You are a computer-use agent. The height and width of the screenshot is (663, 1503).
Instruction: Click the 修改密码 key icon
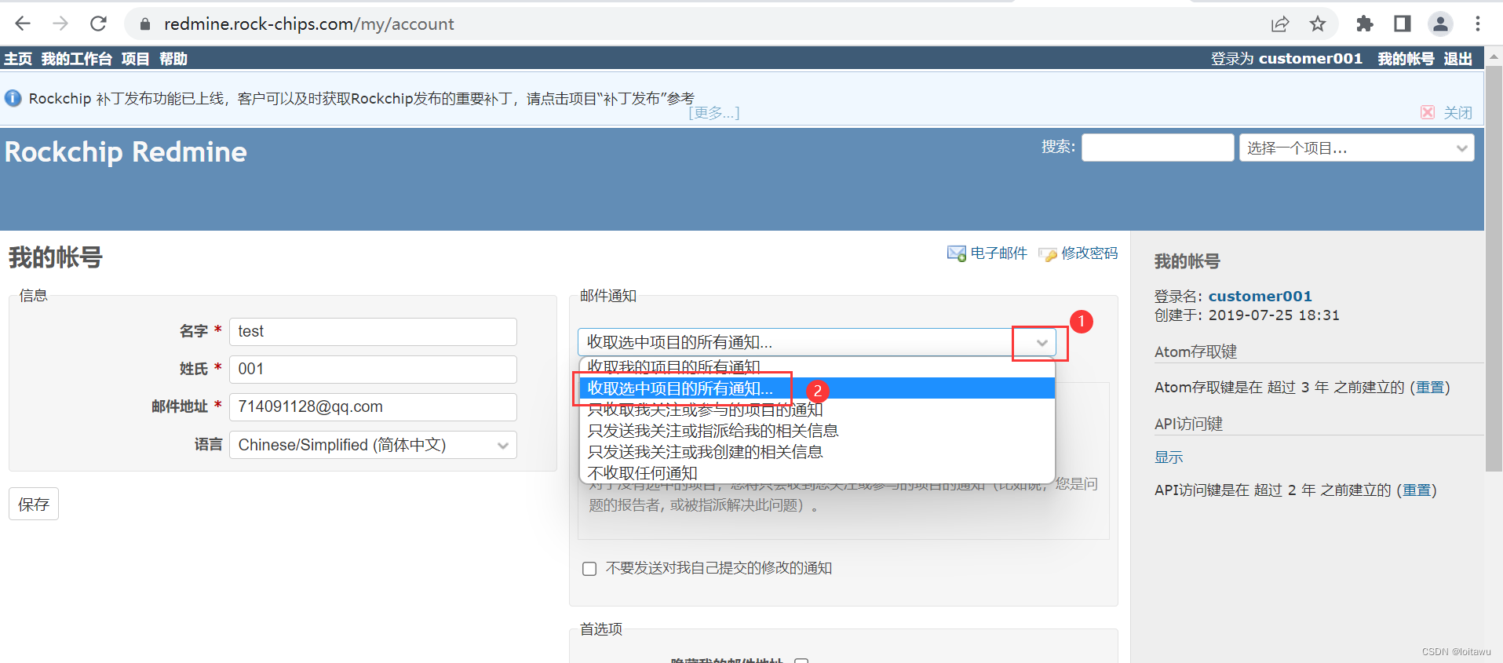[1047, 254]
